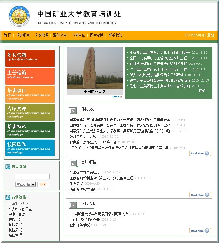219x243 pixels.
Task: Open news 昌吉经贸委系统管理干部培训班情况简报
Action: tap(160, 80)
